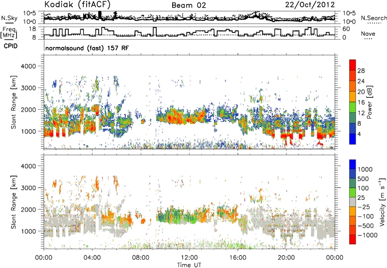Click the '20:00' time axis label
The width and height of the screenshot is (387, 268).
(286, 258)
